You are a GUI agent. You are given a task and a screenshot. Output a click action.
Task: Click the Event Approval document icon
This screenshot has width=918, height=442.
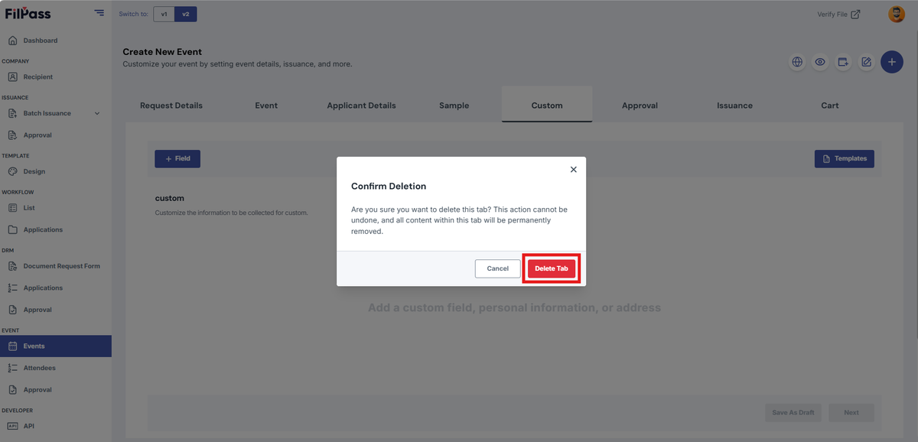pyautogui.click(x=12, y=390)
